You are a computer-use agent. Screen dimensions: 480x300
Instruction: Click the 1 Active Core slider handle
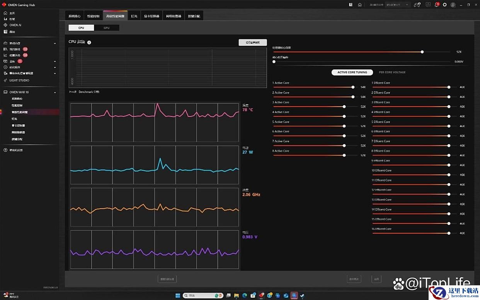click(x=353, y=87)
